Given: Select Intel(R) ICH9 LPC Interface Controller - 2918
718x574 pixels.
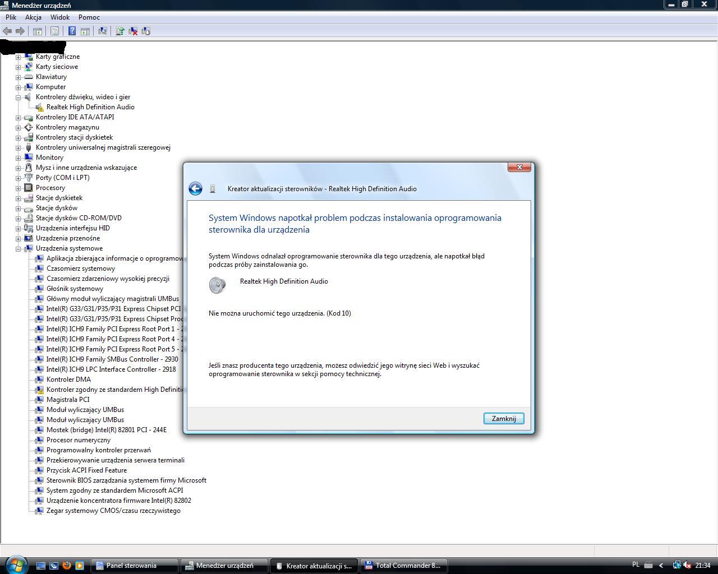Looking at the screenshot, I should pyautogui.click(x=111, y=369).
